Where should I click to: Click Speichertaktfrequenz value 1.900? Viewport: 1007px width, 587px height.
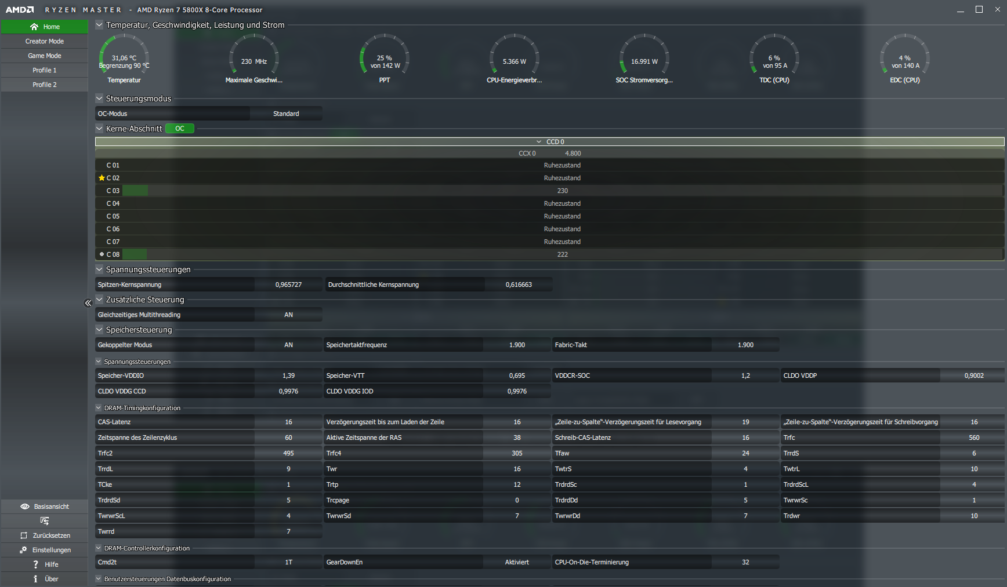point(517,345)
